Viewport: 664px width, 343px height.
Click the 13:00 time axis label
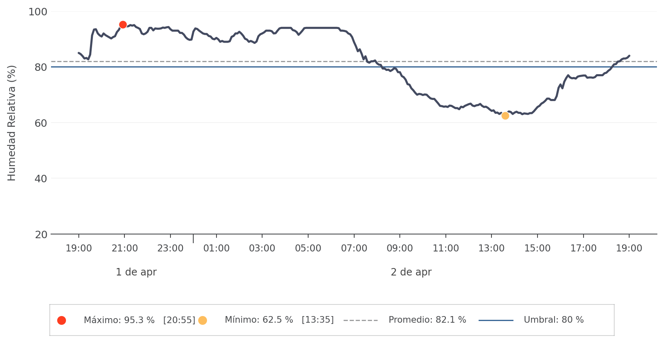(x=491, y=249)
